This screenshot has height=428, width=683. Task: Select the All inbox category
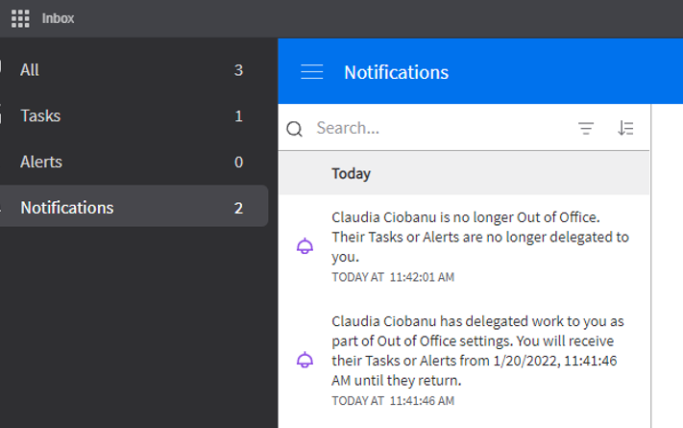30,70
